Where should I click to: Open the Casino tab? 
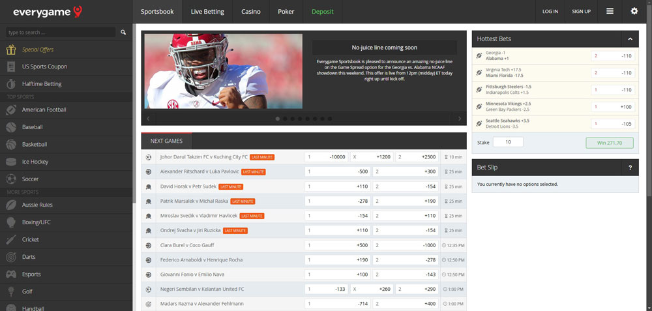point(251,12)
